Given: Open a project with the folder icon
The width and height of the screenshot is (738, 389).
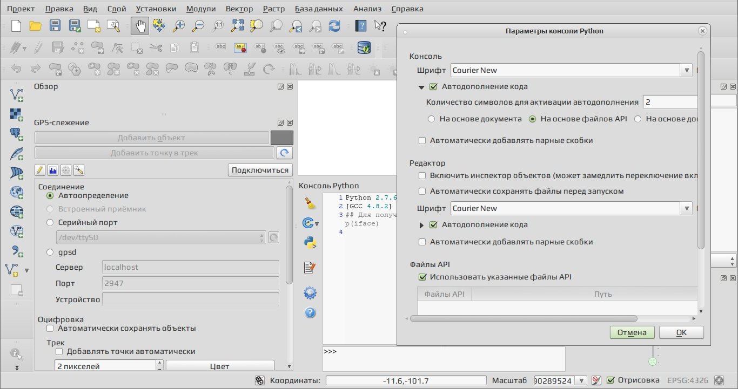Looking at the screenshot, I should point(36,25).
